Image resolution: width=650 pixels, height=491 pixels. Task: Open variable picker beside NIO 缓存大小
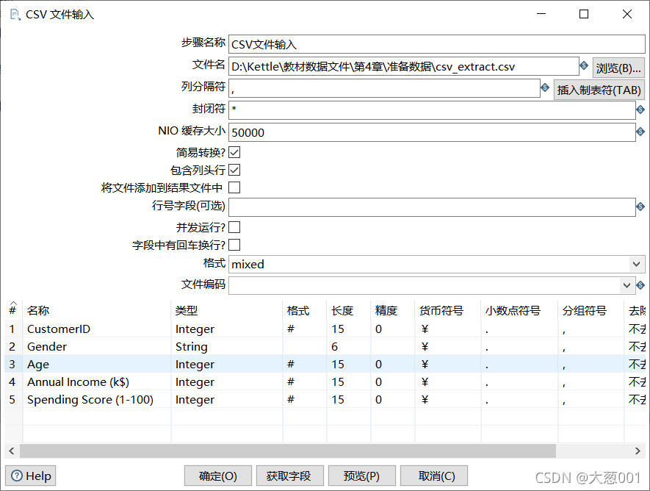(x=640, y=131)
